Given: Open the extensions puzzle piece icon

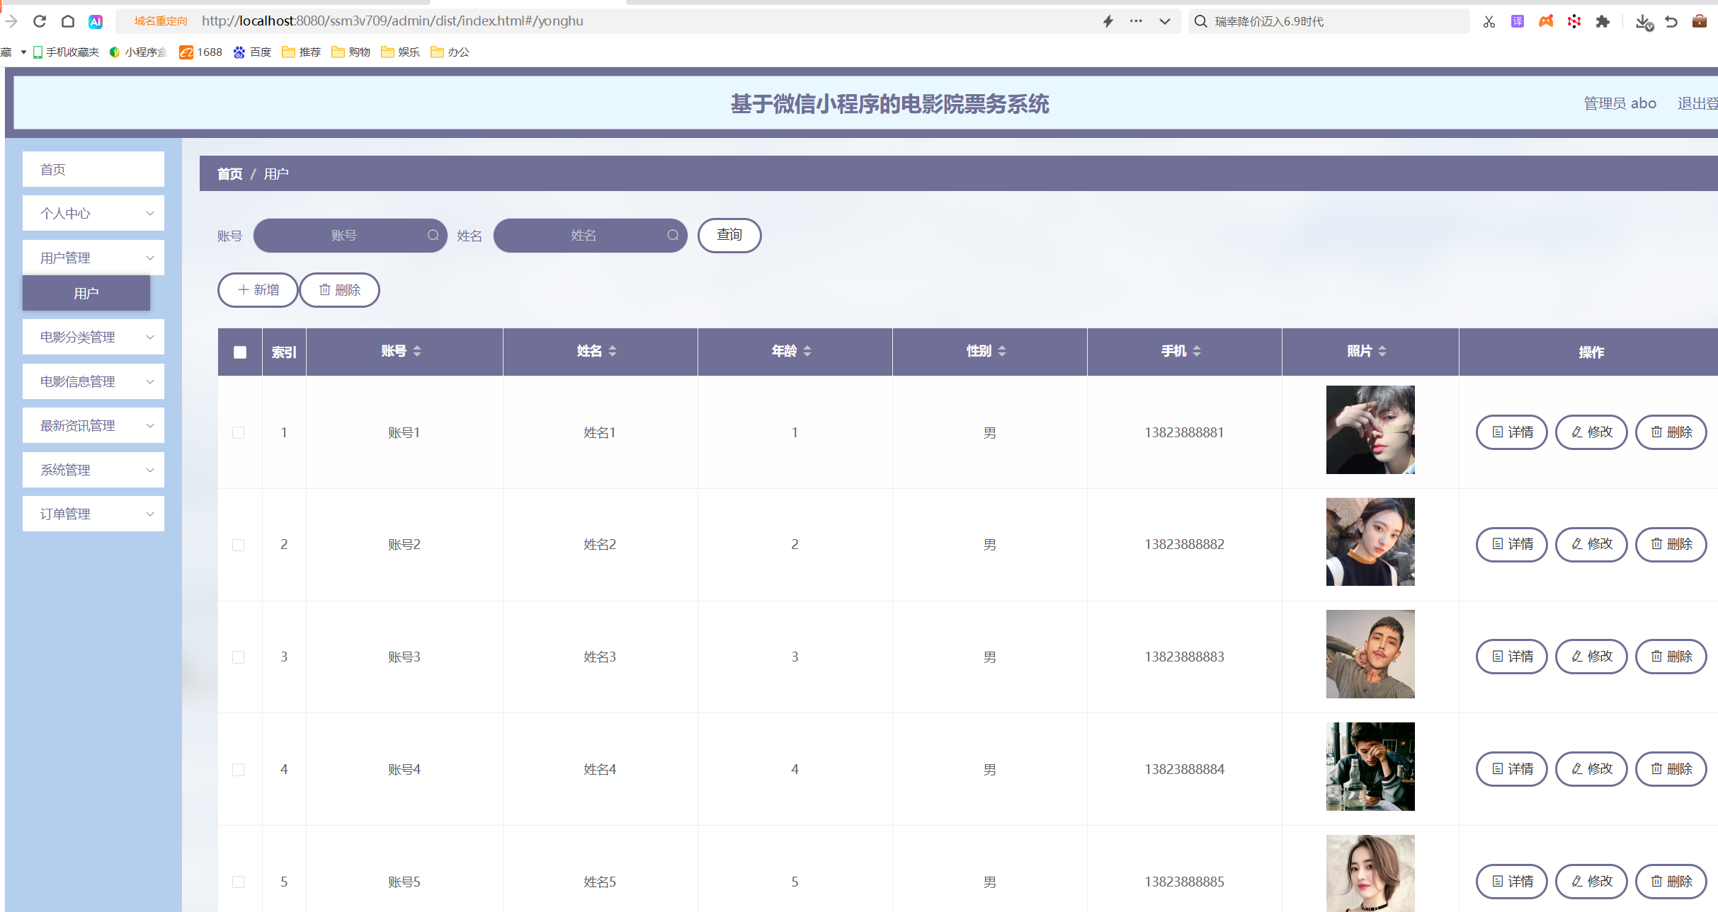Looking at the screenshot, I should point(1603,21).
